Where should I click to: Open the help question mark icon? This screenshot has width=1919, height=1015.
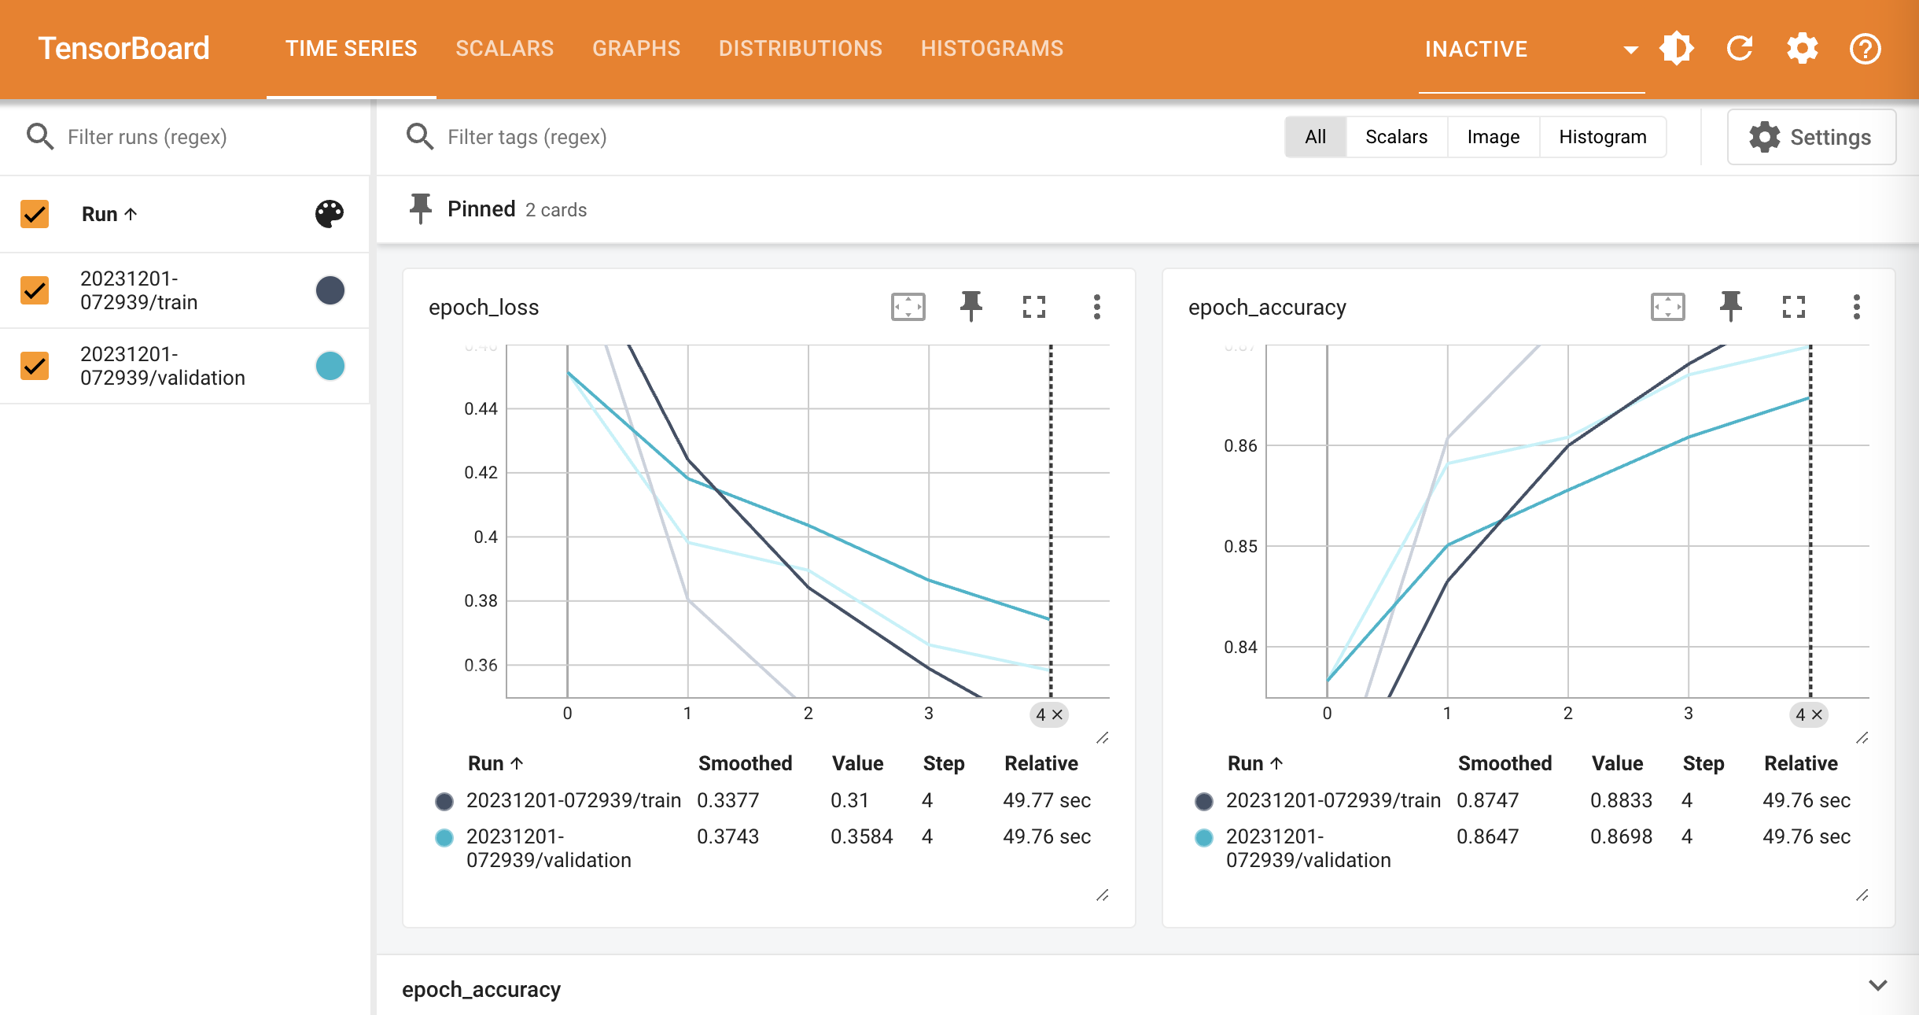click(x=1865, y=49)
